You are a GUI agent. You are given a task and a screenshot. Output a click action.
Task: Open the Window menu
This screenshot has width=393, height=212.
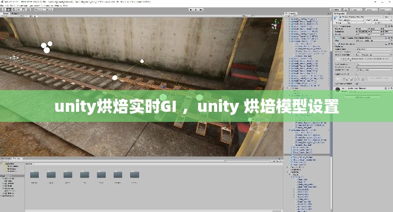(x=58, y=5)
